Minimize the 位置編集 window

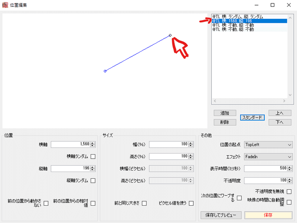point(257,5)
